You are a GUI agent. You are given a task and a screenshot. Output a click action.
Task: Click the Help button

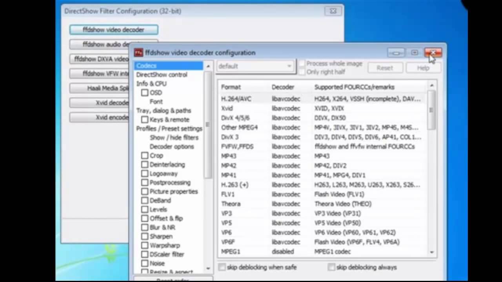point(423,68)
